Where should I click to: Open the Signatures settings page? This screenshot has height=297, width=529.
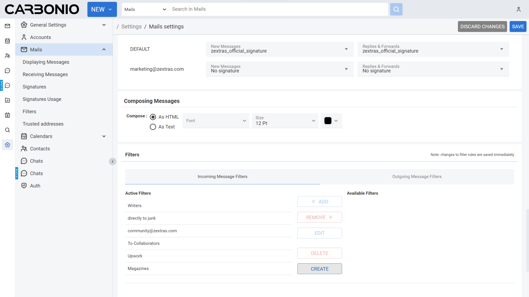click(34, 87)
